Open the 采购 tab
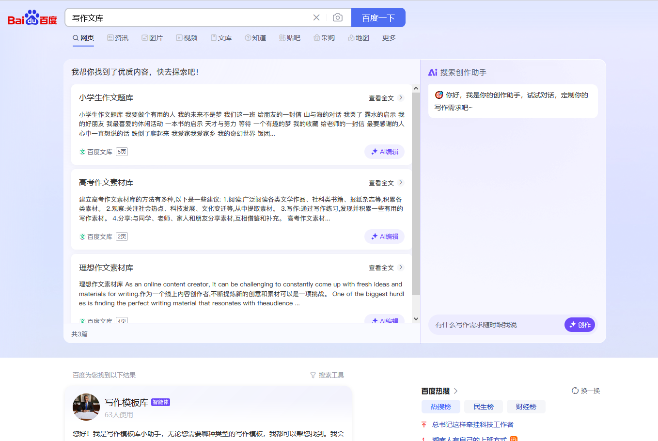The height and width of the screenshot is (441, 658). coord(324,38)
